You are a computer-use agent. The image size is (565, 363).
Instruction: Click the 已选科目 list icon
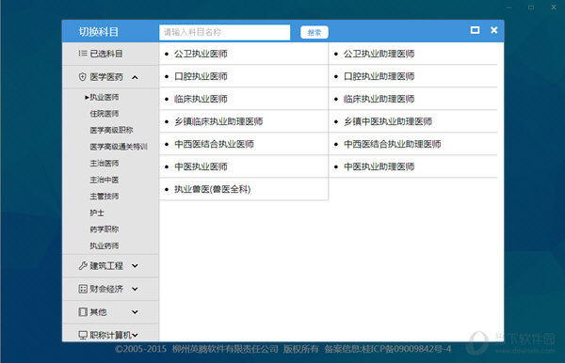tap(83, 54)
